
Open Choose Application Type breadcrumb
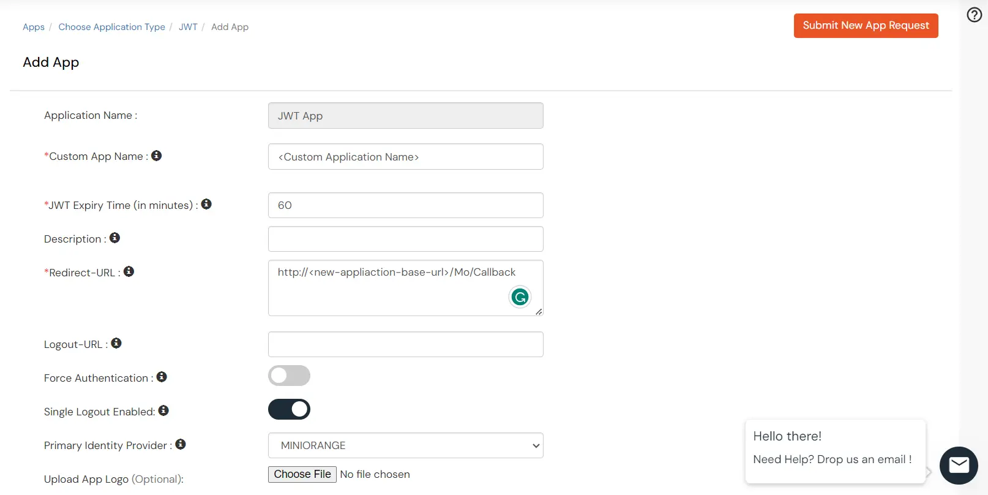click(x=112, y=27)
